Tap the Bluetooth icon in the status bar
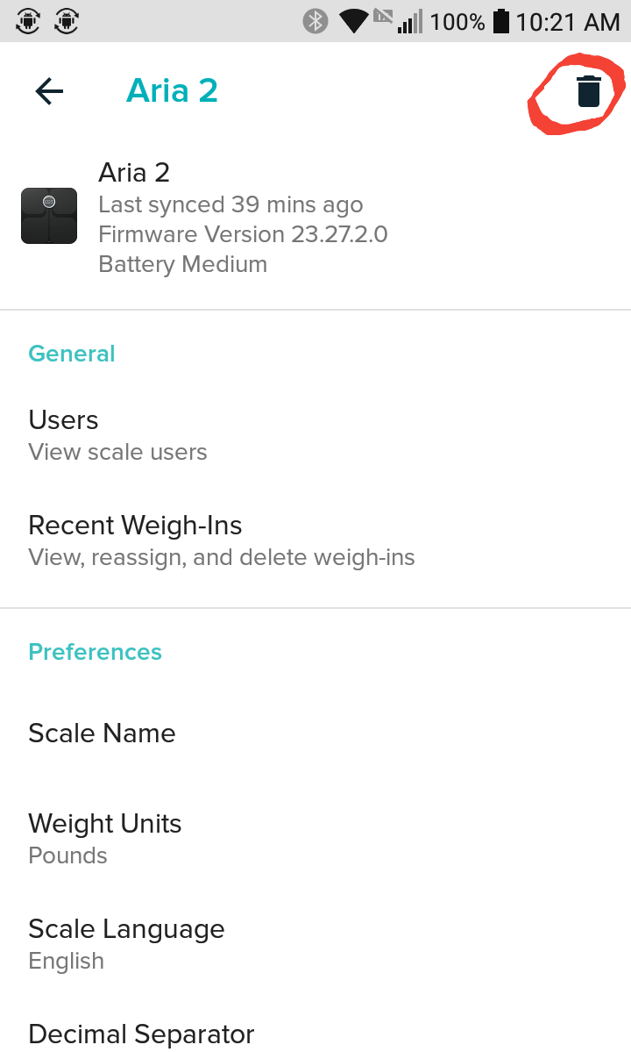 pyautogui.click(x=314, y=20)
